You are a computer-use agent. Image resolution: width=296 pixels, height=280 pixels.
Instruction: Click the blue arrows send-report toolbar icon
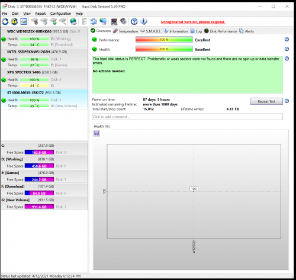[94, 21]
